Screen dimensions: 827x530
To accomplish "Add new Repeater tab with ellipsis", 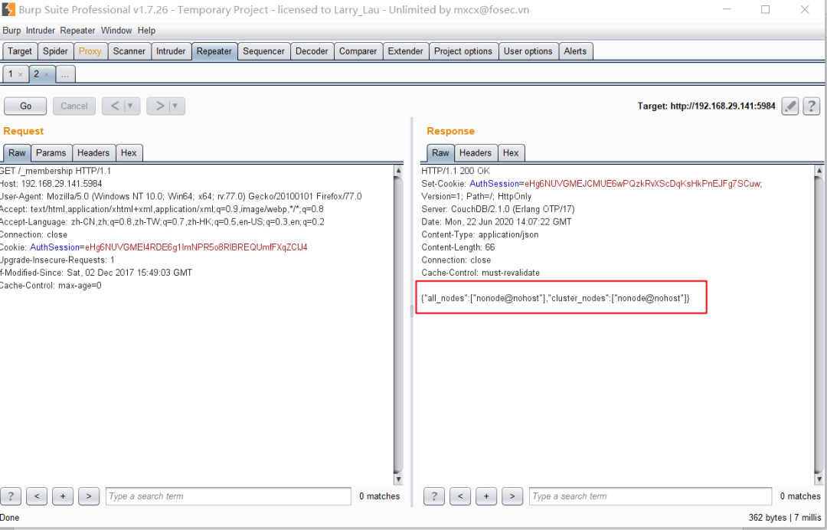I will tap(65, 74).
